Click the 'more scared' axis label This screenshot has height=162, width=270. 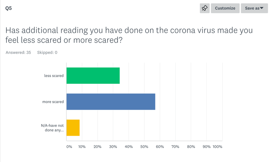(53, 102)
